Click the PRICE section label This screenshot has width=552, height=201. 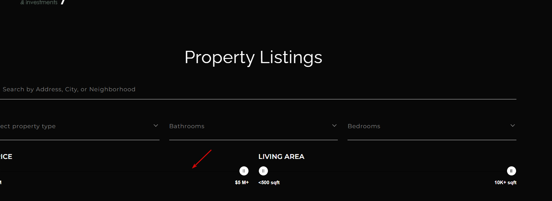(6, 157)
